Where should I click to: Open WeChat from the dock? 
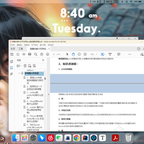(59, 138)
